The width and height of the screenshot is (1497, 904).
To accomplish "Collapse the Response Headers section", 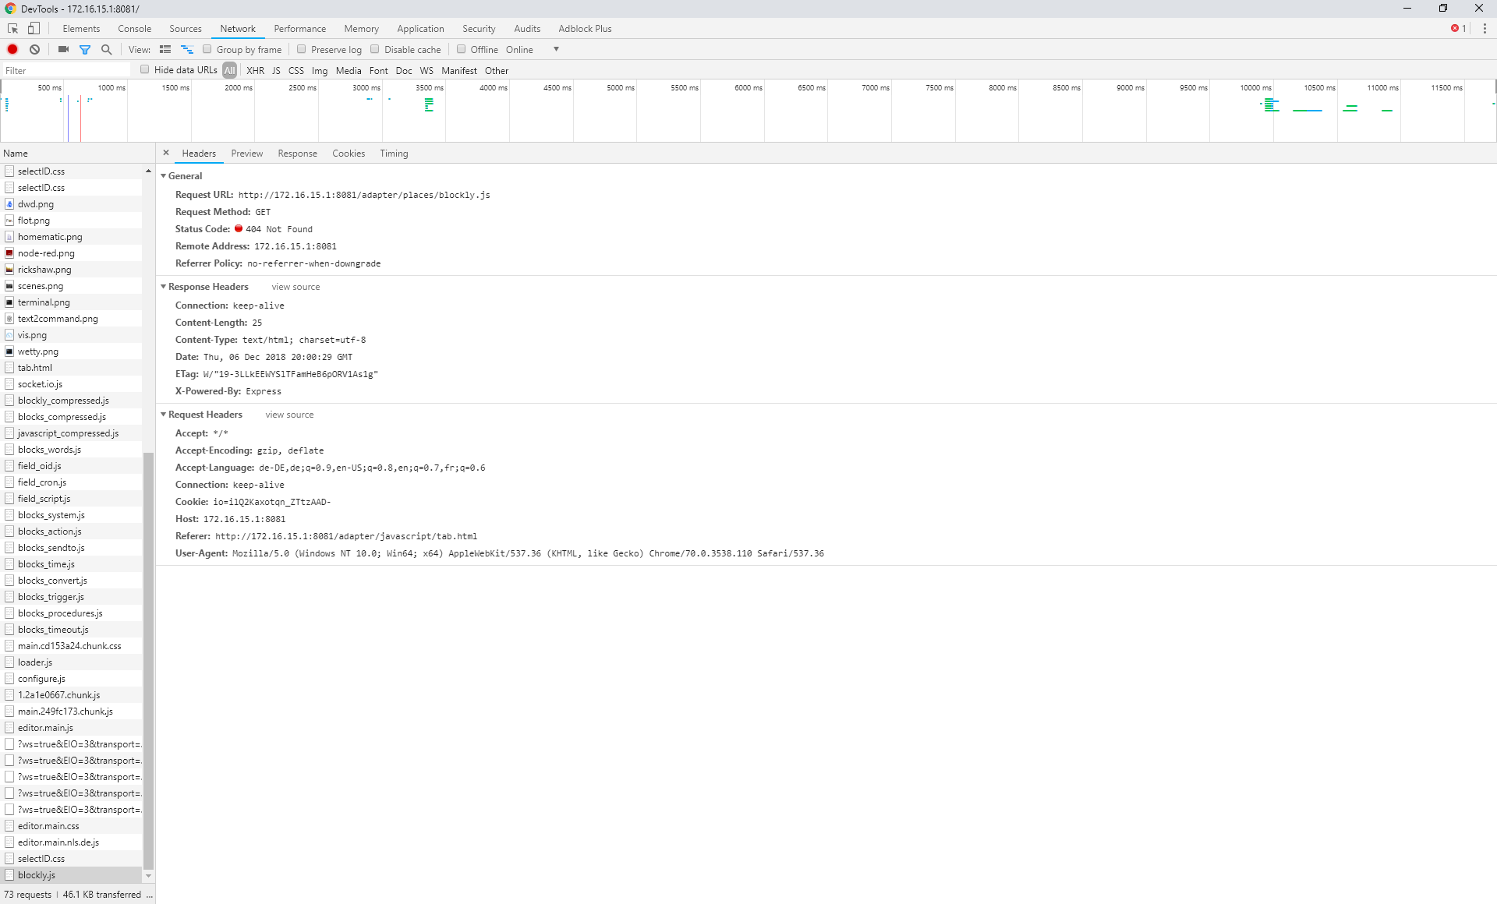I will tap(164, 286).
